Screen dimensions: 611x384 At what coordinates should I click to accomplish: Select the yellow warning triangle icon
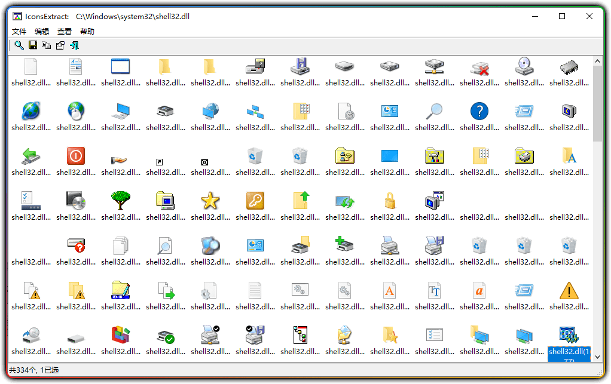(569, 290)
